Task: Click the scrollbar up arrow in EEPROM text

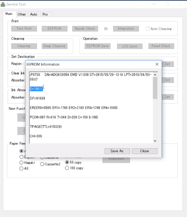Action: pyautogui.click(x=155, y=75)
